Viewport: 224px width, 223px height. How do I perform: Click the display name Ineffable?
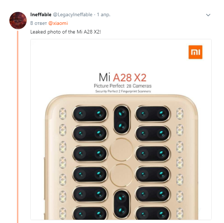click(x=41, y=14)
